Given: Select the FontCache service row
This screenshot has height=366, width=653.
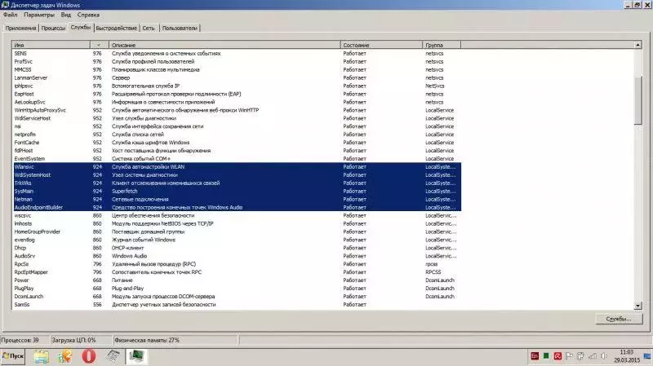Looking at the screenshot, I should pos(237,143).
